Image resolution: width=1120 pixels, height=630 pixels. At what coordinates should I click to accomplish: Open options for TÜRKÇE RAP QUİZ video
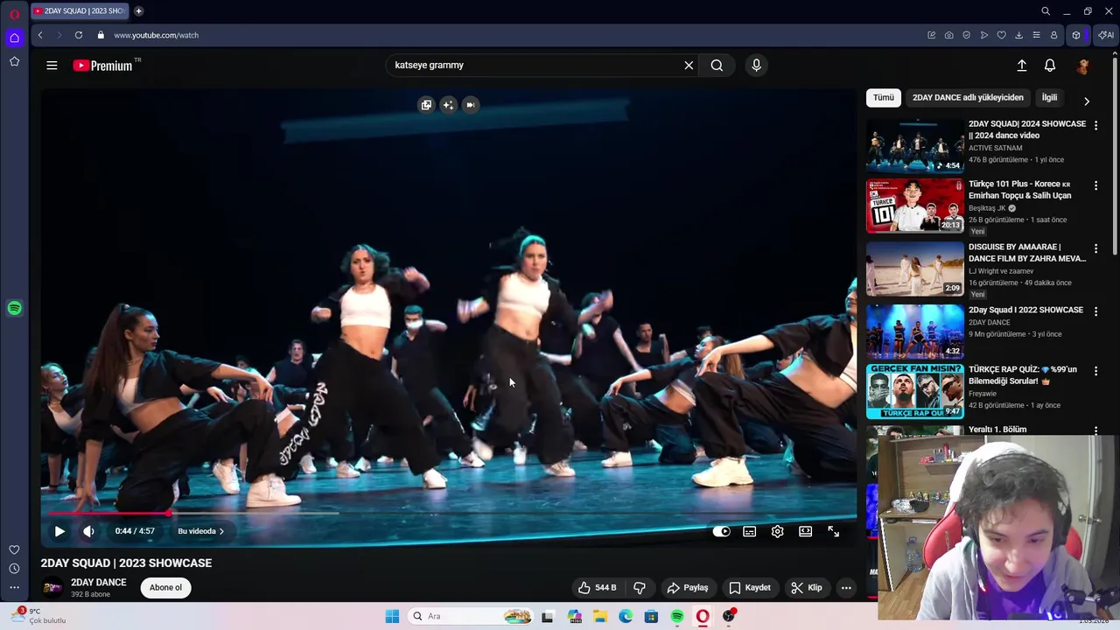click(1095, 371)
